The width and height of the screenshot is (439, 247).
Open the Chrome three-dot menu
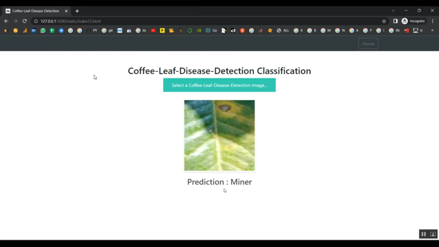[433, 21]
